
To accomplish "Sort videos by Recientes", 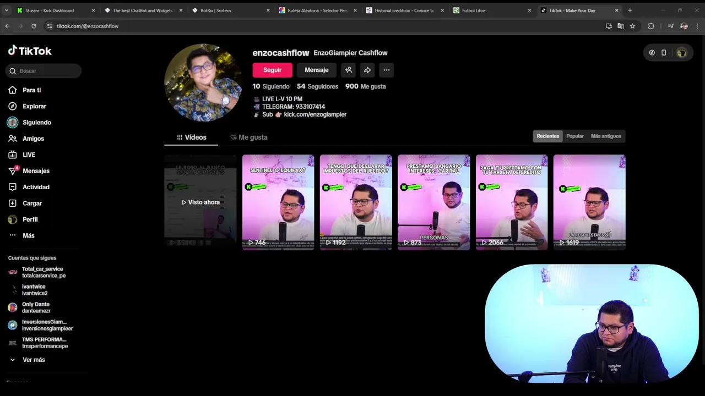I will [x=548, y=136].
